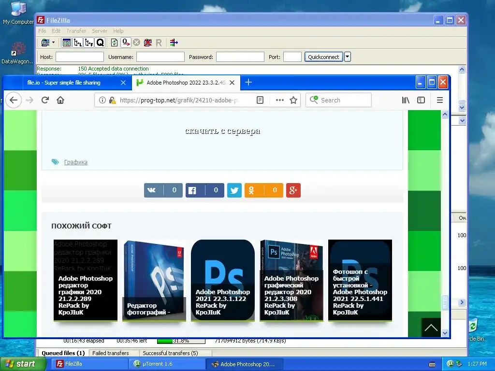This screenshot has width=495, height=371.
Task: Open Photoshop 2020 21.2.2.289 RePack thumbnail
Action: 86,280
